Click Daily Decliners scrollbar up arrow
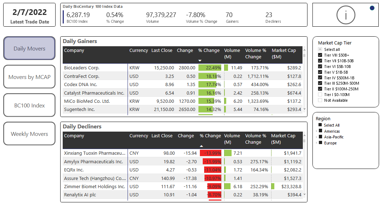The height and width of the screenshot is (207, 383). pos(304,135)
